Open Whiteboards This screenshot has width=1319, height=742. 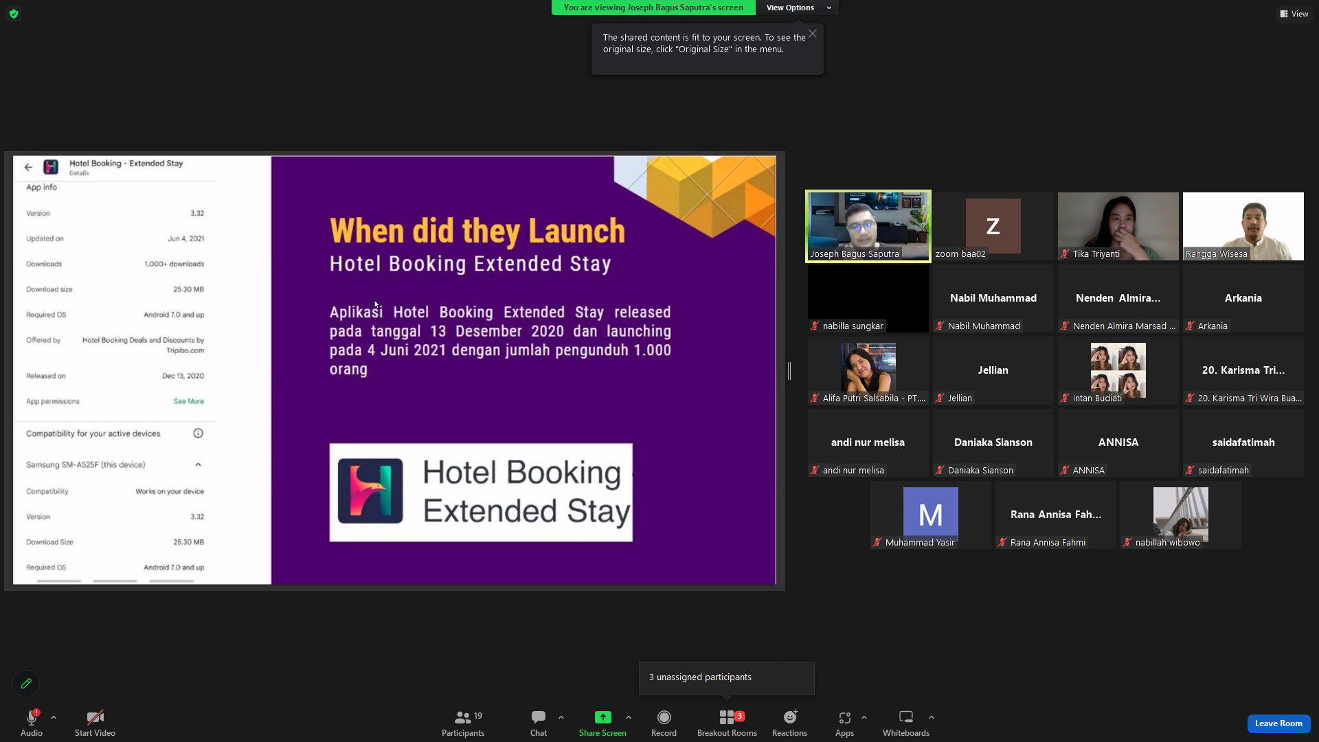pos(906,722)
